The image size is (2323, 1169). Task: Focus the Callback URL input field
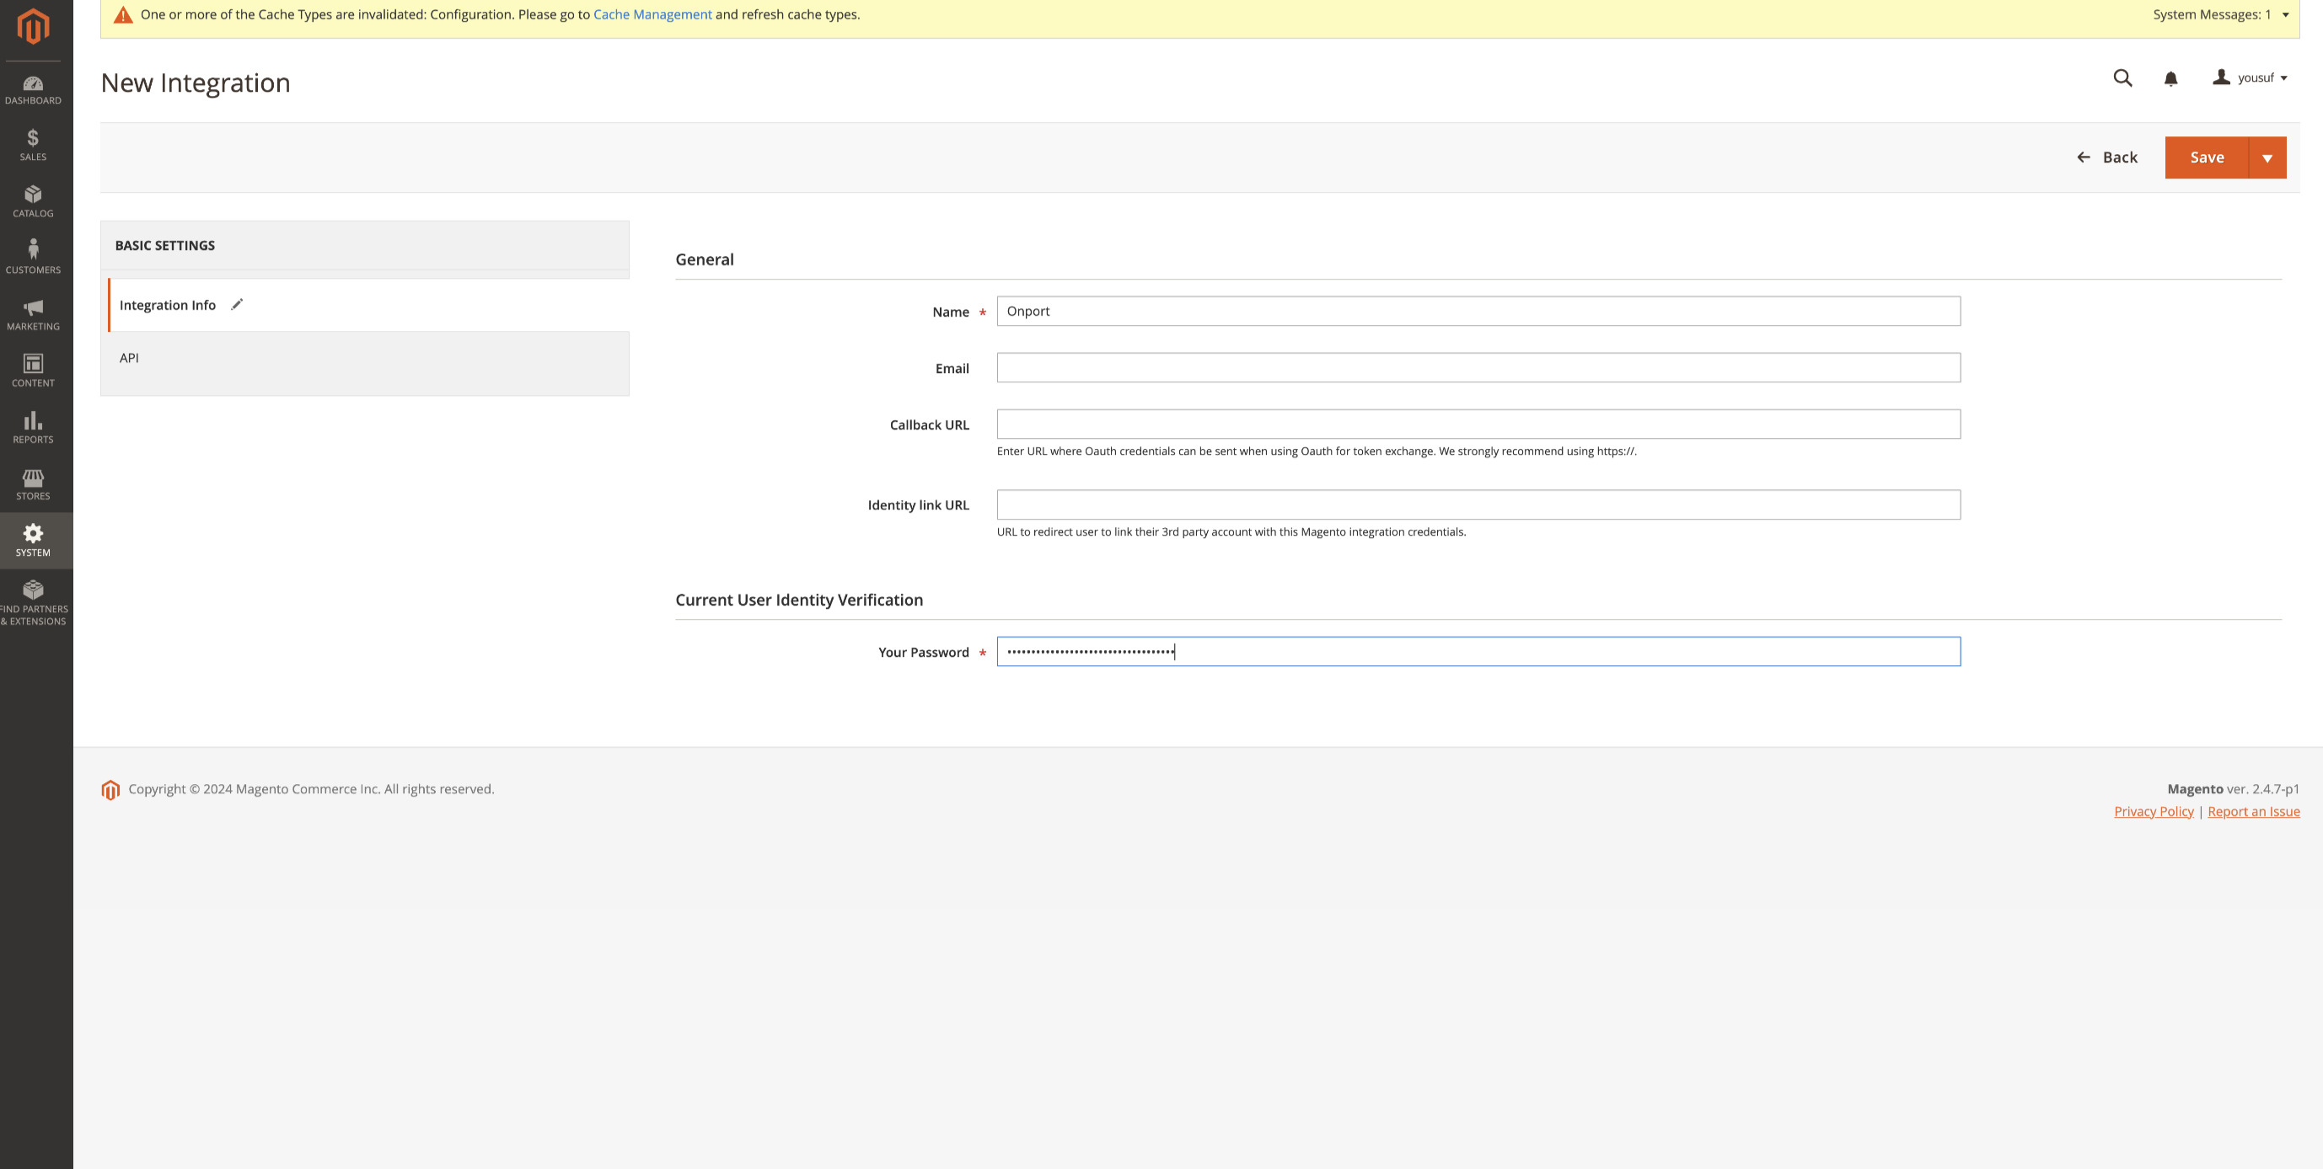[x=1478, y=424]
